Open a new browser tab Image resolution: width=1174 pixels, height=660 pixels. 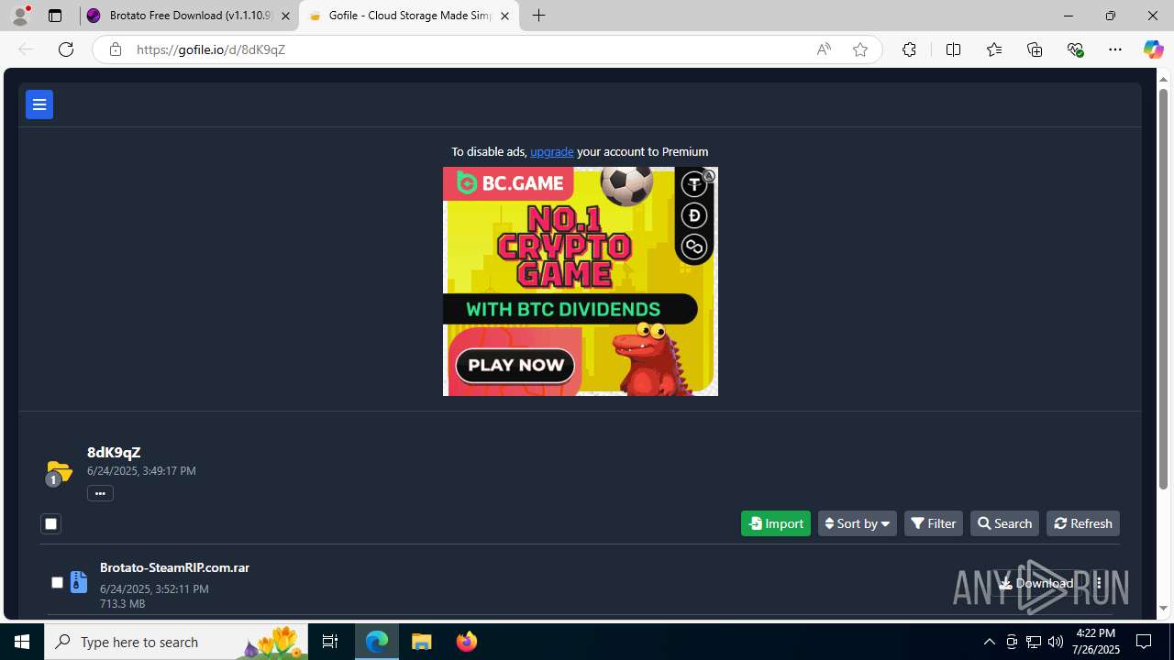[539, 16]
